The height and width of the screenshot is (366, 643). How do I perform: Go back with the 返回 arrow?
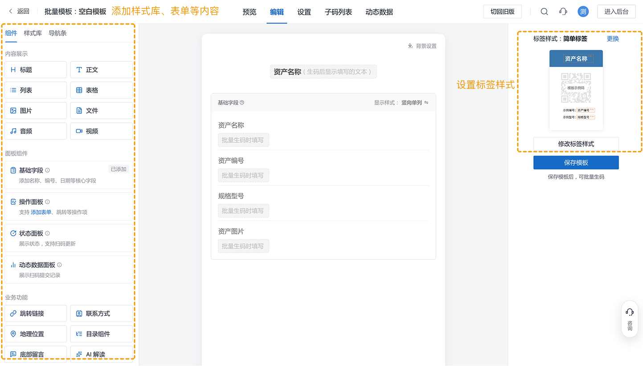pyautogui.click(x=19, y=12)
